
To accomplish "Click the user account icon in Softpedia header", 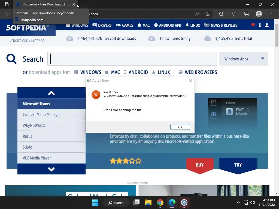I will [x=267, y=25].
